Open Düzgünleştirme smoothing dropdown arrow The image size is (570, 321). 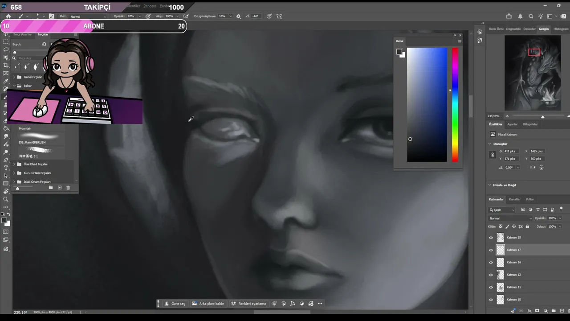[230, 16]
